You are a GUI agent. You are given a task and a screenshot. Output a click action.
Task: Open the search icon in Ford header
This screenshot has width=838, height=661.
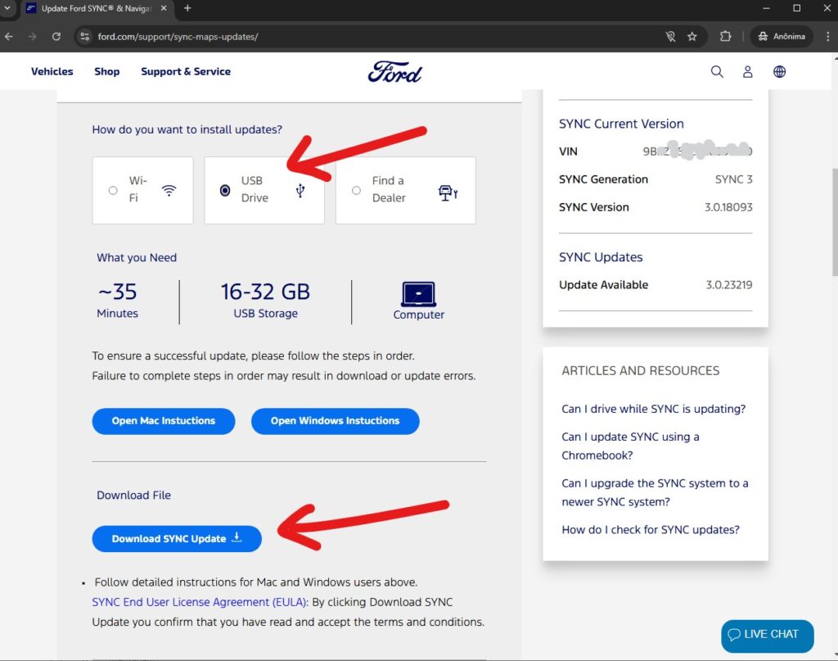click(717, 71)
